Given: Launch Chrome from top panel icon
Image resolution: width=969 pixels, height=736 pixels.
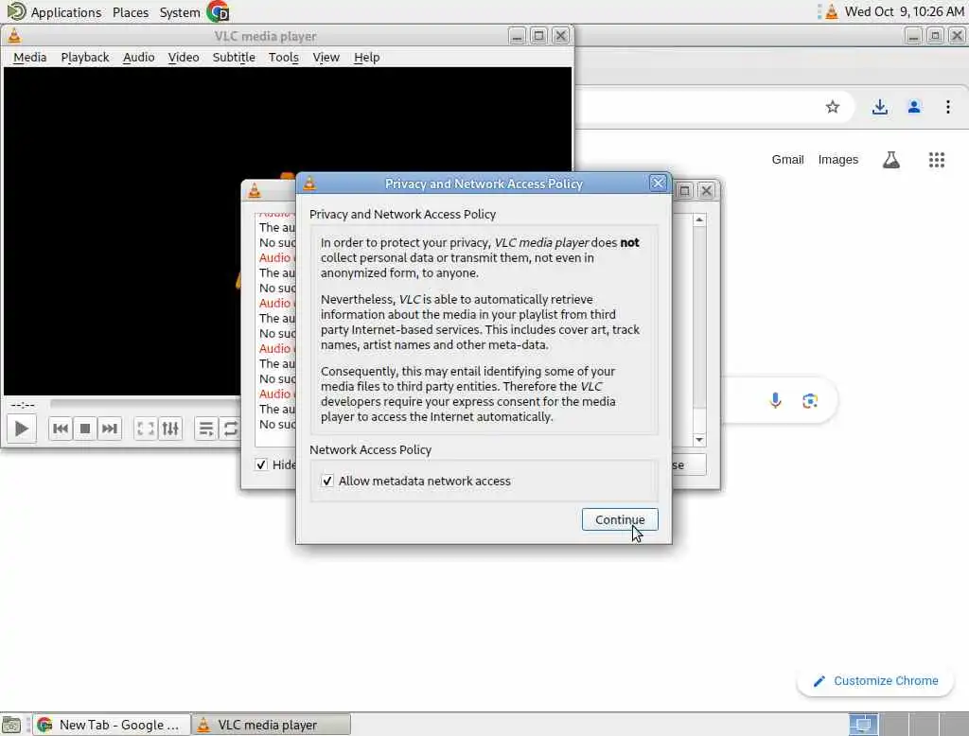Looking at the screenshot, I should click(218, 11).
